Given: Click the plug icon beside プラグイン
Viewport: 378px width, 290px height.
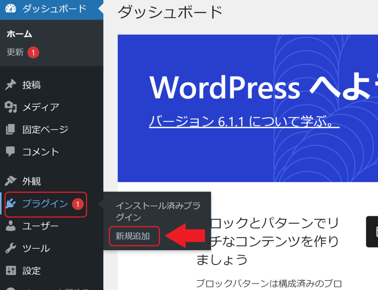Looking at the screenshot, I should pos(11,204).
